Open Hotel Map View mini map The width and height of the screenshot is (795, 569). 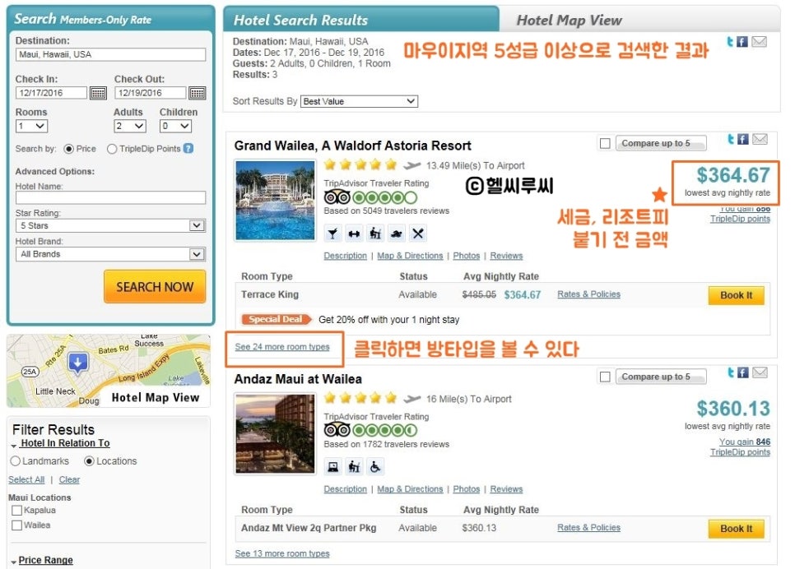pos(109,371)
